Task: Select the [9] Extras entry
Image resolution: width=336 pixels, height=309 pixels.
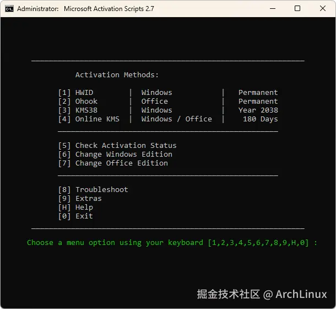Action: pyautogui.click(x=80, y=199)
